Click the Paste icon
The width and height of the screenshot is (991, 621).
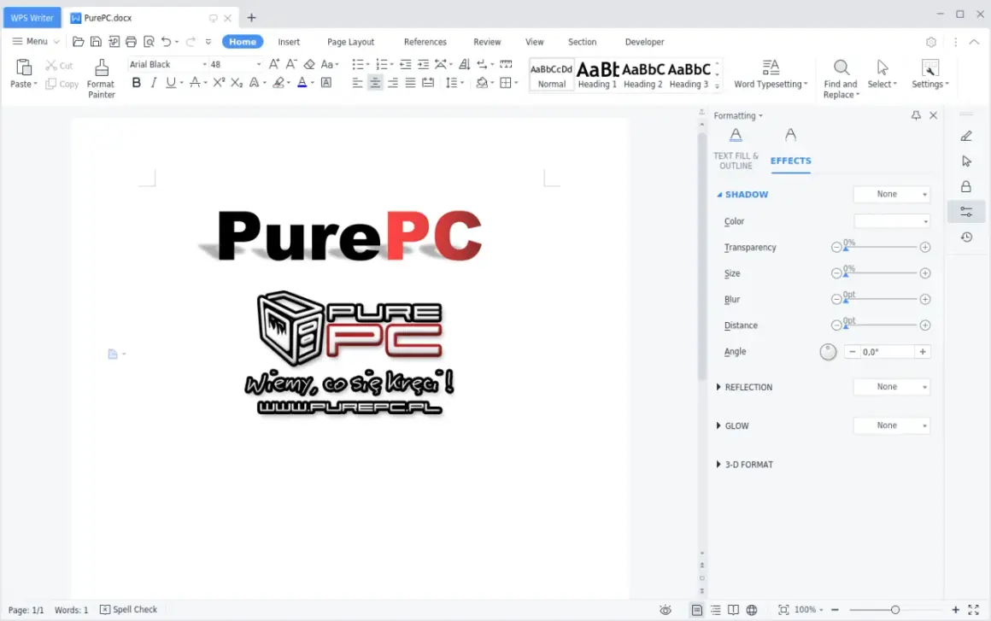tap(24, 67)
